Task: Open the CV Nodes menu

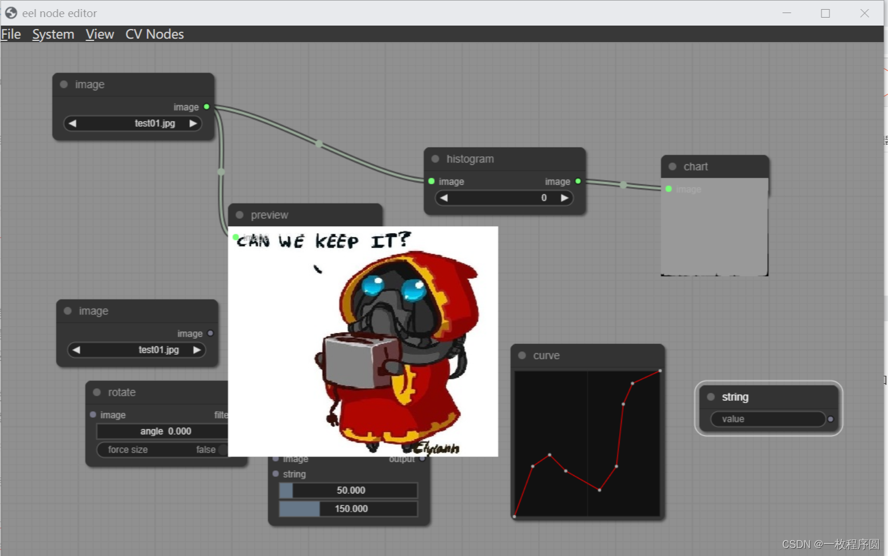Action: click(x=154, y=34)
